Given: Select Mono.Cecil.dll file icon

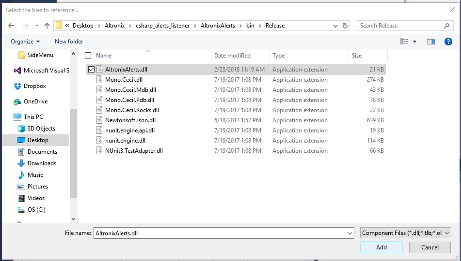Looking at the screenshot, I should (x=100, y=79).
